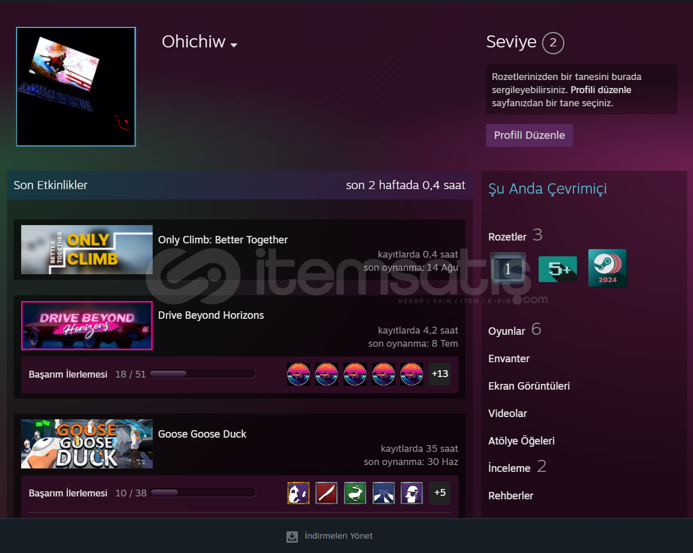The height and width of the screenshot is (553, 693).
Task: Open Atölye Öğeleri workshop items
Action: (521, 441)
